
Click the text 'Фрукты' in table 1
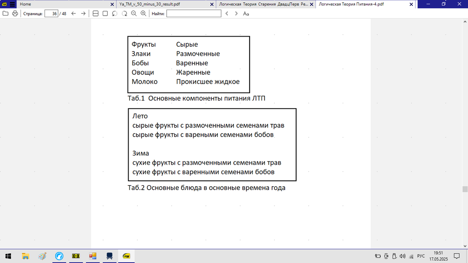tap(144, 45)
